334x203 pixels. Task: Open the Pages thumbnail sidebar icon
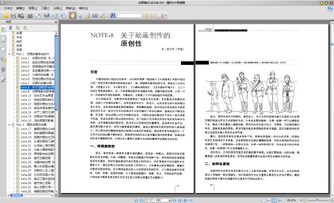point(3,39)
